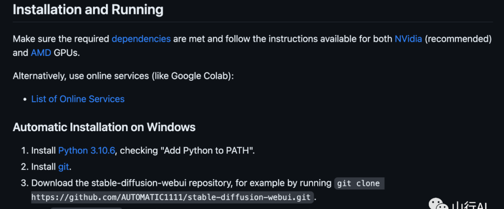Click the partially visible code block at bottom
Screen dimensions: 504x209
(x=86, y=208)
